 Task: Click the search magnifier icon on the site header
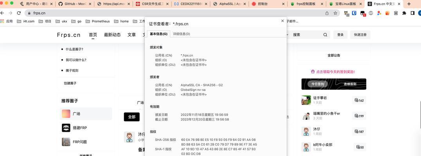tap(325, 35)
